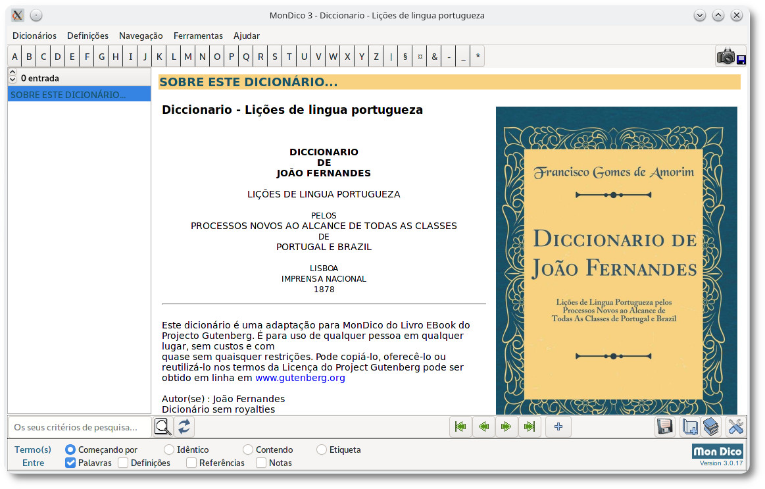Click the letter B button

[30, 56]
